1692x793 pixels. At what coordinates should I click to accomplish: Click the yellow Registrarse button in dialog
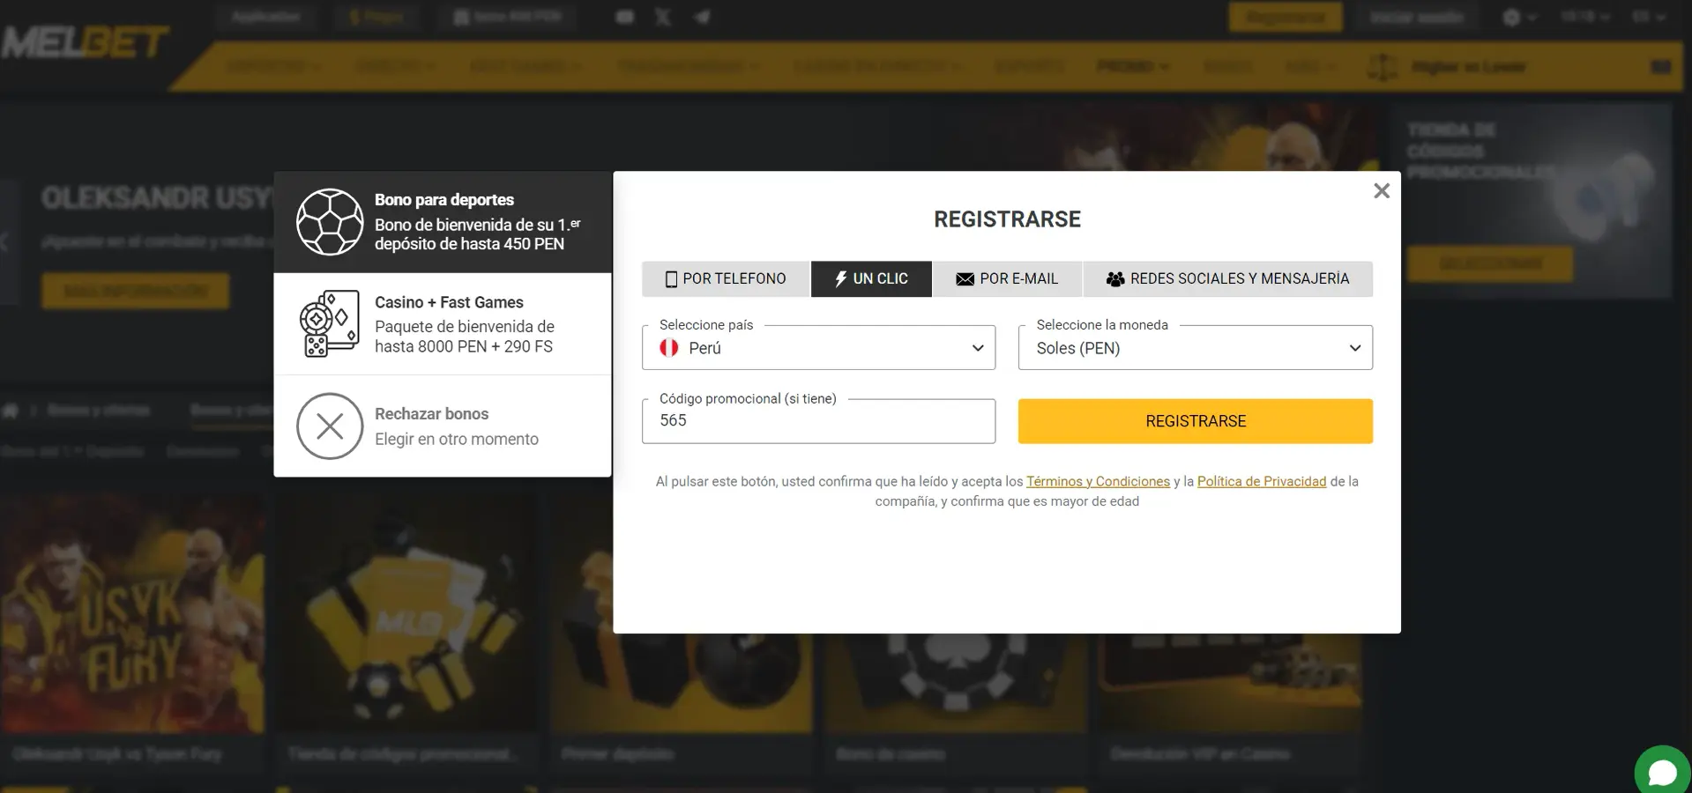(1196, 421)
